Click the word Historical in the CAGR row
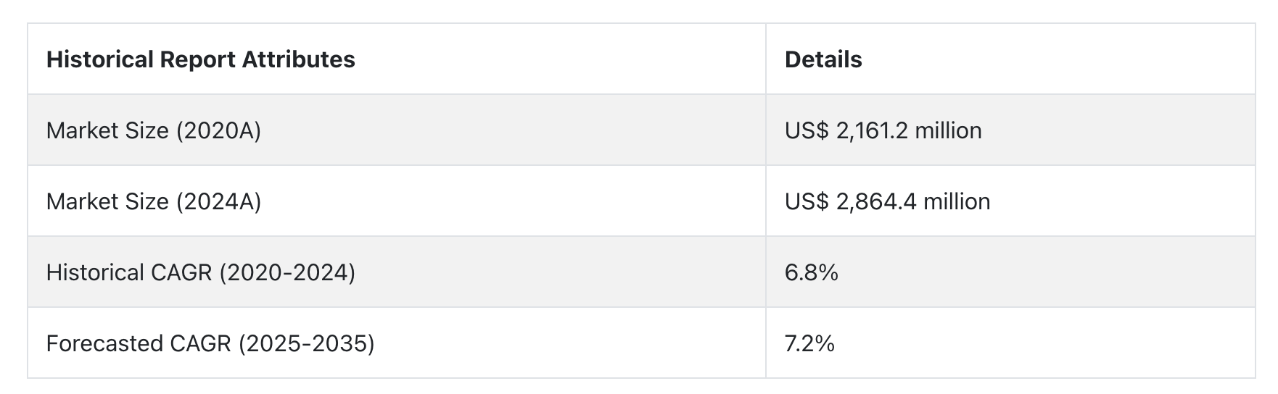The width and height of the screenshot is (1278, 394). (x=95, y=272)
